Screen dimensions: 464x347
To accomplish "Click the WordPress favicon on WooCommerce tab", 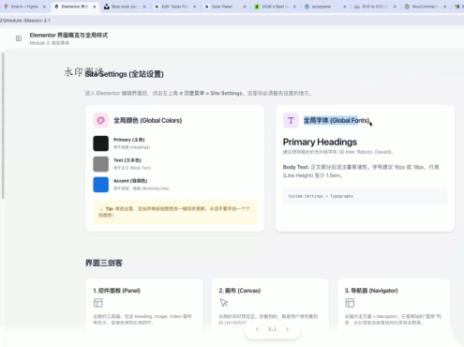I will [407, 7].
